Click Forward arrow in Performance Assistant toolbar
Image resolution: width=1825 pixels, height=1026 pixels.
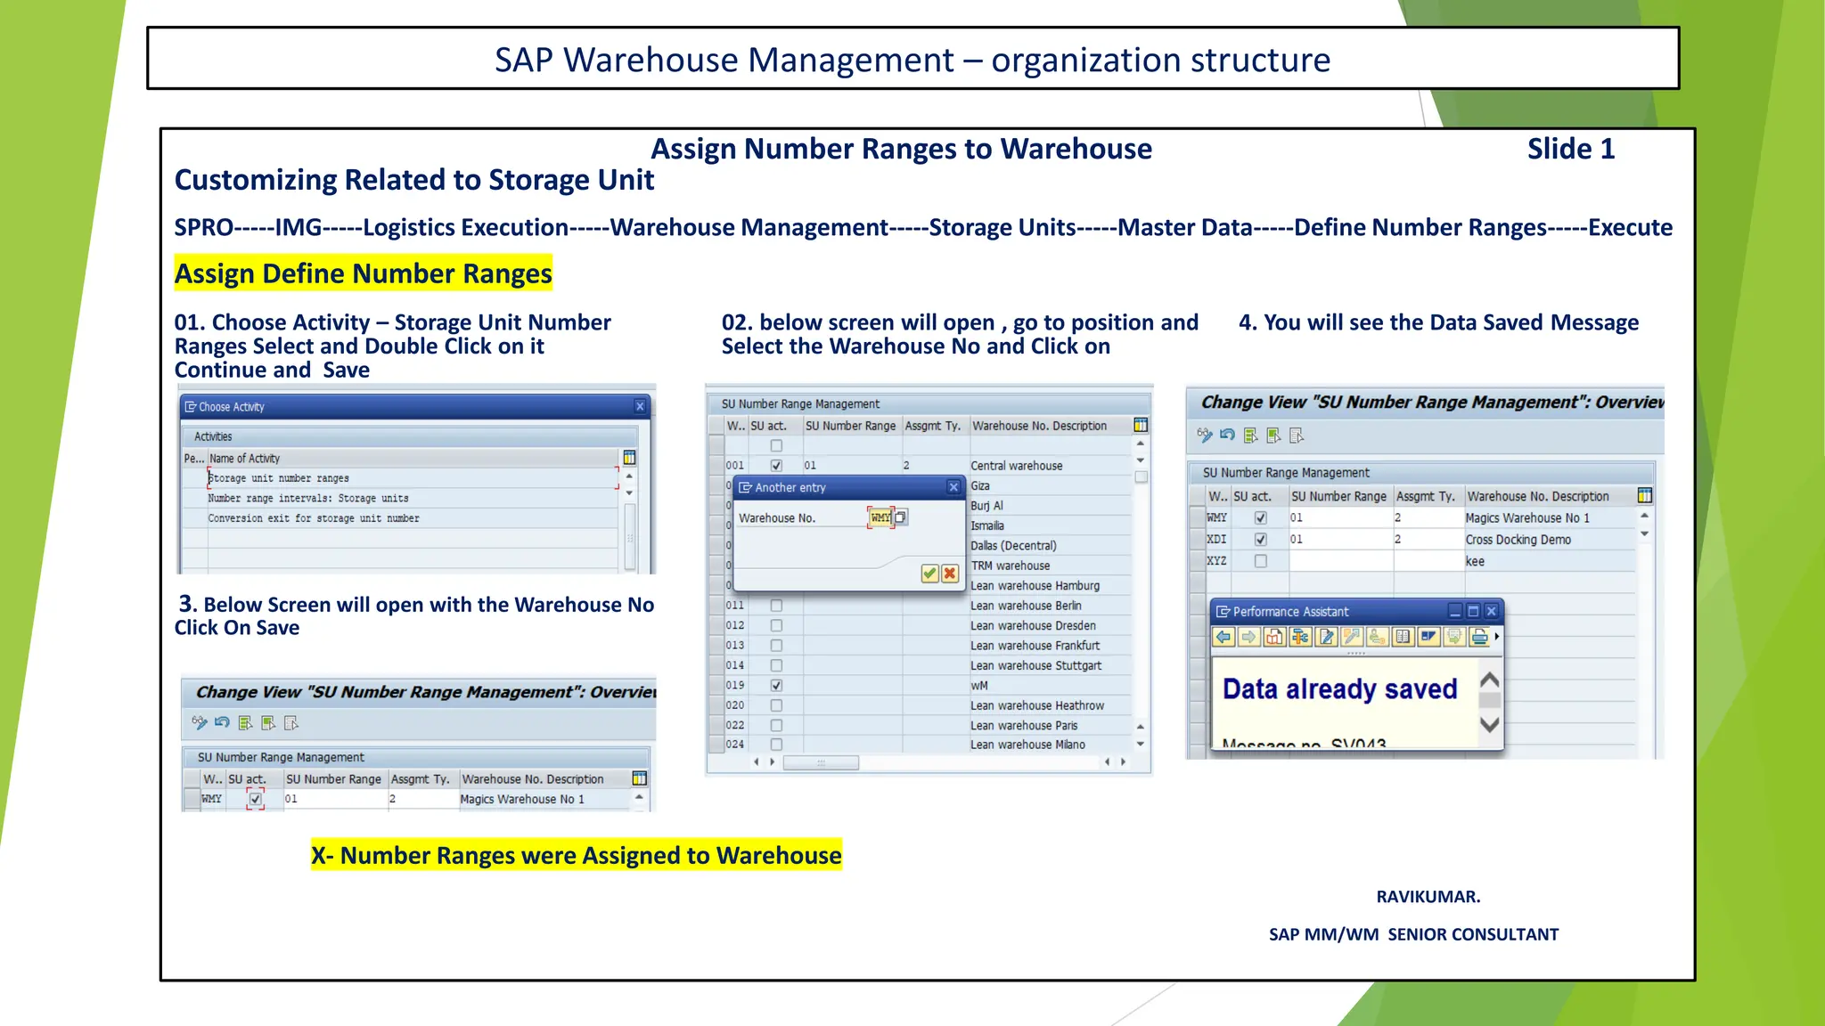tap(1249, 637)
